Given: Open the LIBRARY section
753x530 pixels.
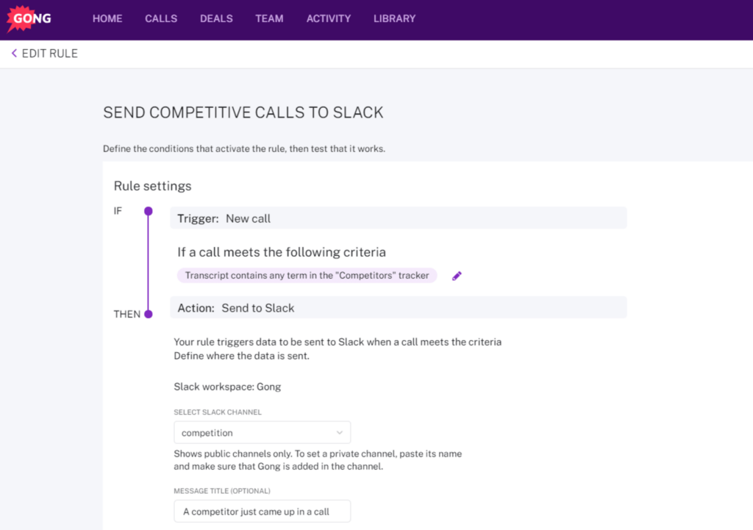Looking at the screenshot, I should 394,19.
